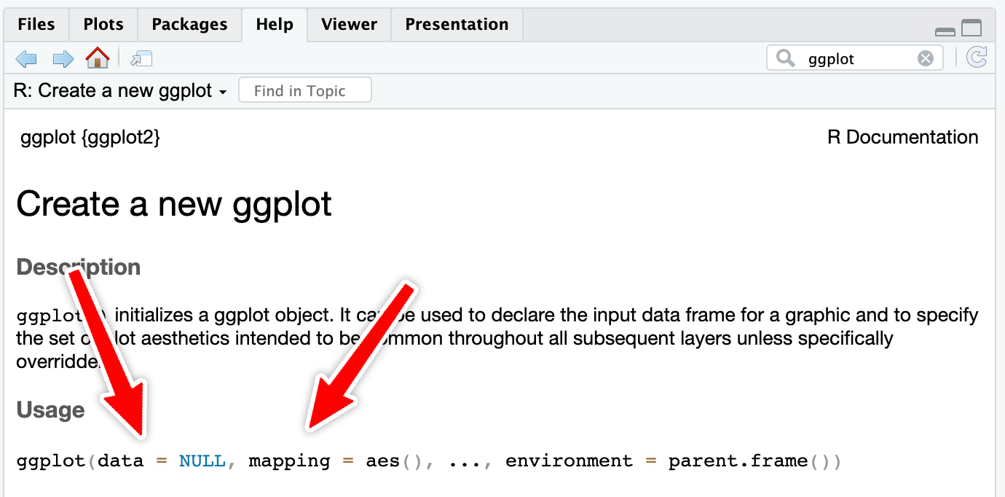
Task: Click the NULL value in the usage code
Action: click(202, 461)
